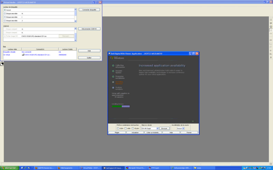Select the Aucun floppy drive option
Screen dimensions: 273x170
5,10
